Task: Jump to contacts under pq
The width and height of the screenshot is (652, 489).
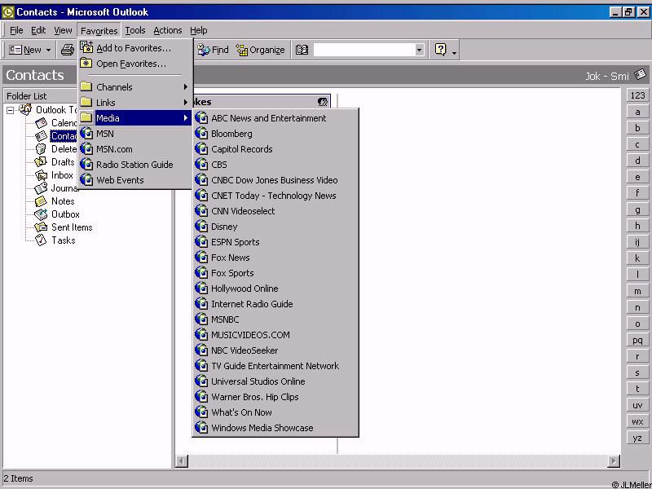Action: pos(637,340)
